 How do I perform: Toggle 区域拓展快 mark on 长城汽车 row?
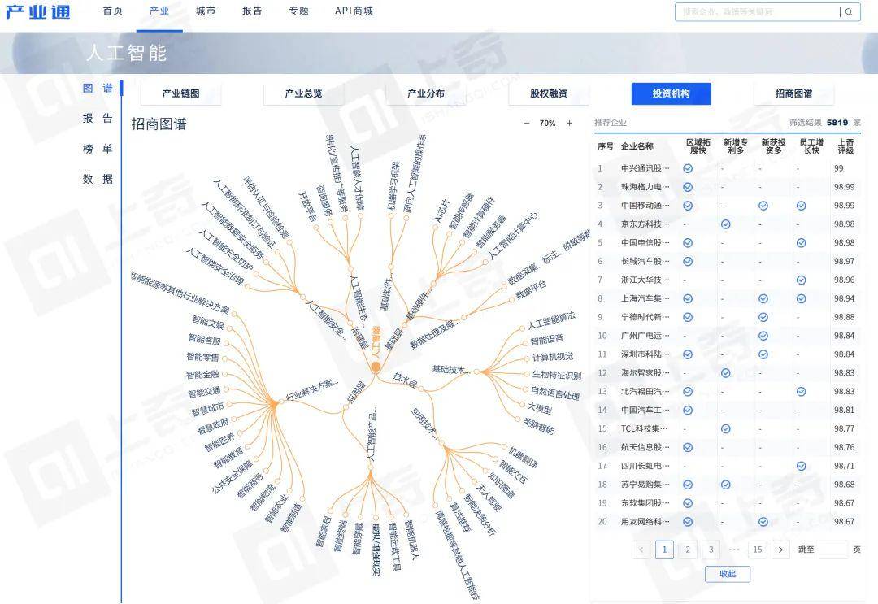(688, 260)
